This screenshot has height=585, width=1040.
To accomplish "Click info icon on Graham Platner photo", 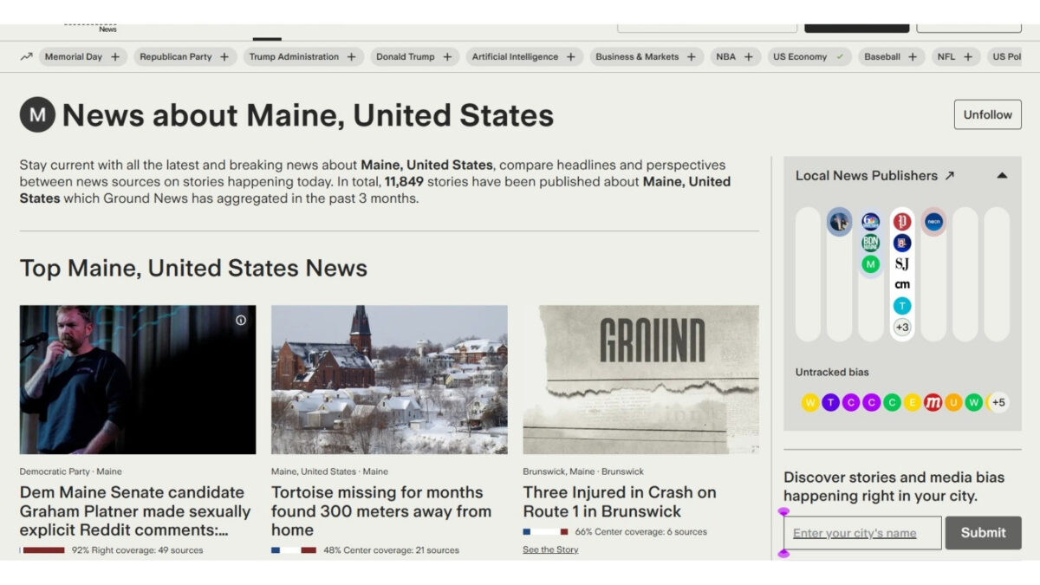I will pyautogui.click(x=241, y=320).
